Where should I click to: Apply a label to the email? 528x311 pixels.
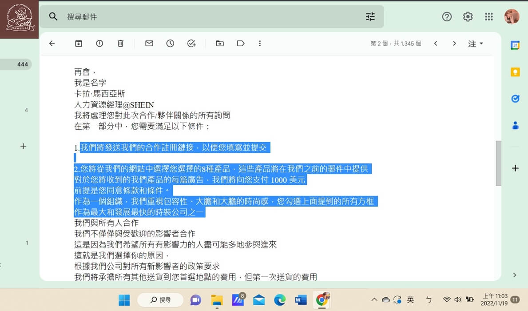click(x=240, y=44)
